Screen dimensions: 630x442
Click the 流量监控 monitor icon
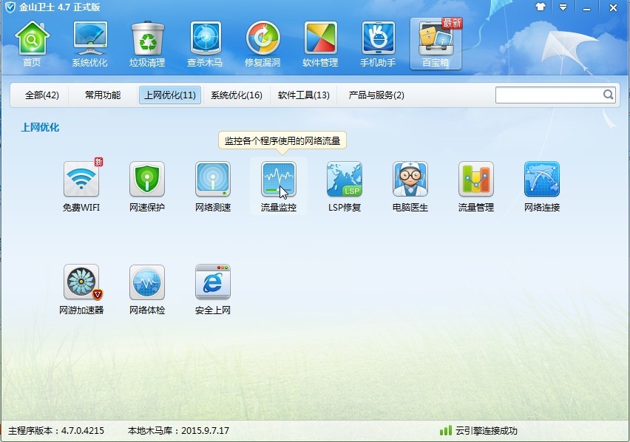[x=279, y=180]
